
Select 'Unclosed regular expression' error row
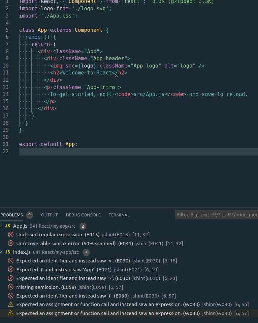tap(129, 235)
